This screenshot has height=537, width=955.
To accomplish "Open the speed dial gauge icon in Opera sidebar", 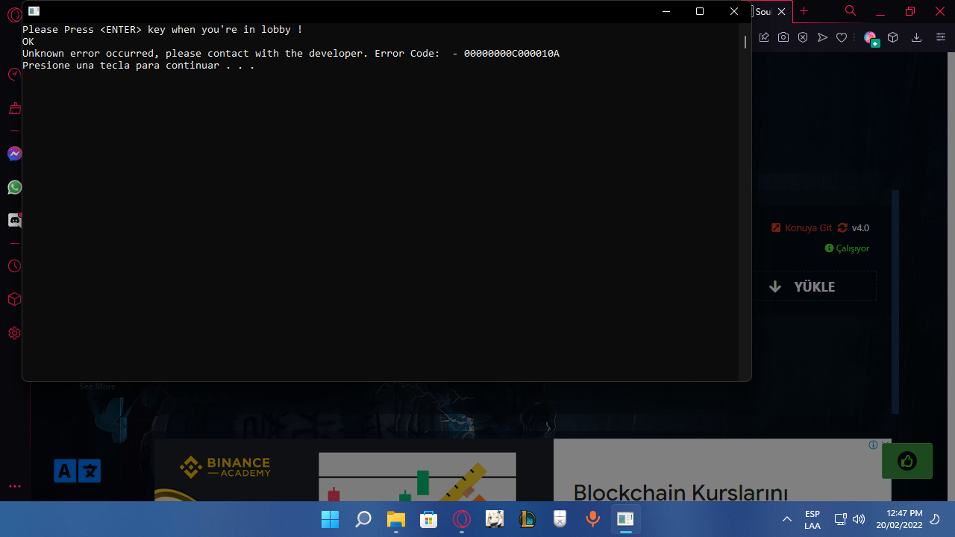I will coord(14,74).
